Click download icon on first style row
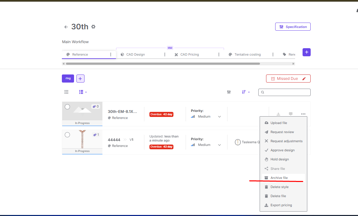 (278, 114)
